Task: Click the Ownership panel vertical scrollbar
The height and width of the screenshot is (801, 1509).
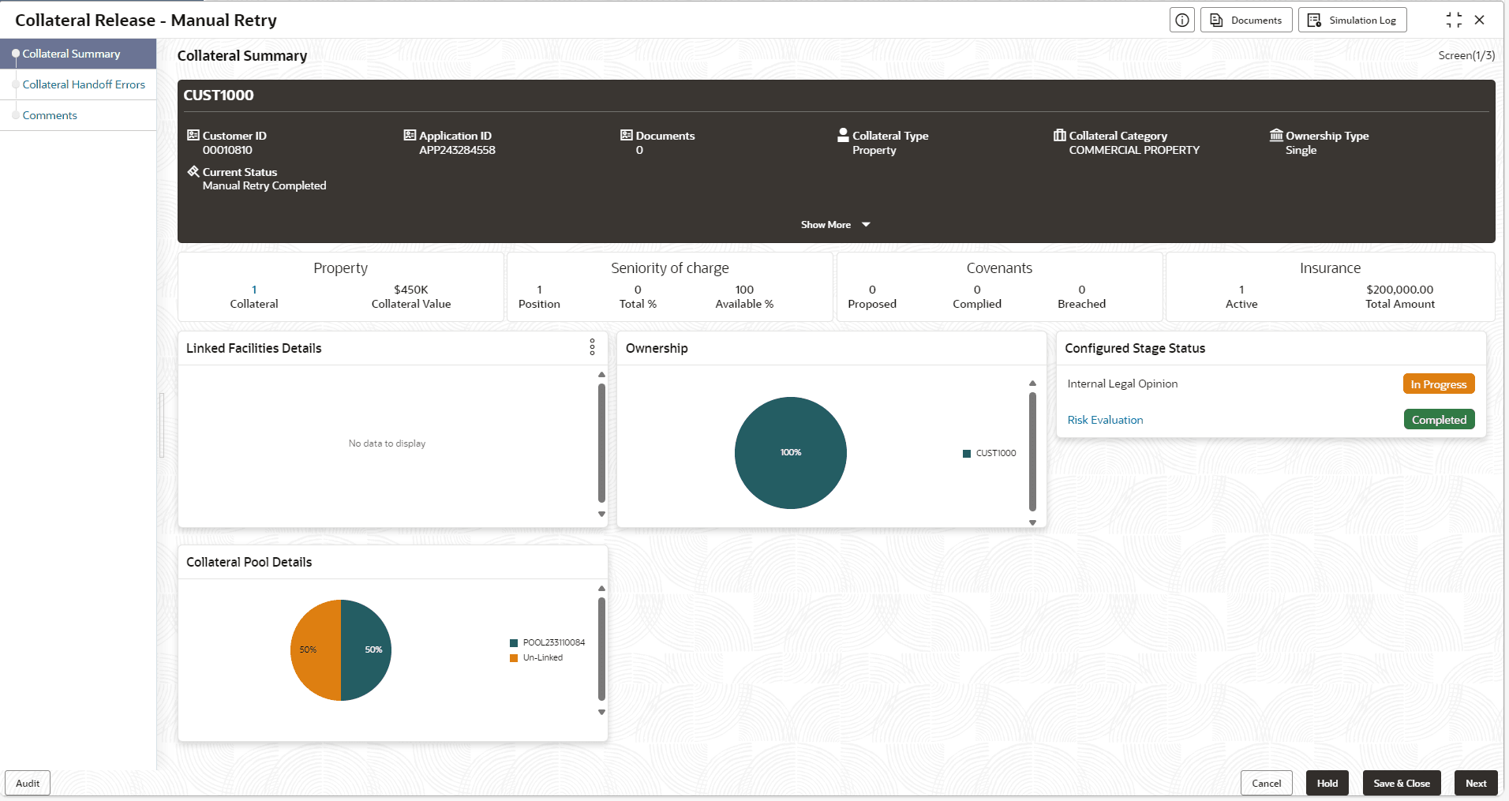Action: [1032, 452]
